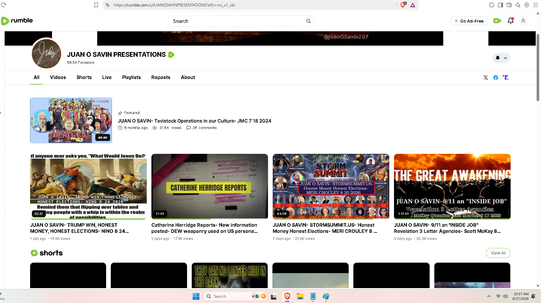
Task: Open the featured Tavistock Operations video thumbnail
Action: (71, 120)
